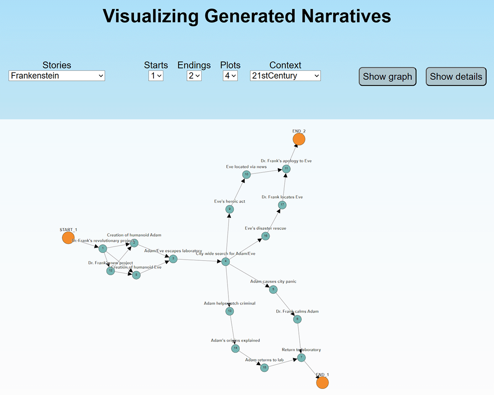
Task: Expand the Plots dropdown
Action: click(x=230, y=76)
